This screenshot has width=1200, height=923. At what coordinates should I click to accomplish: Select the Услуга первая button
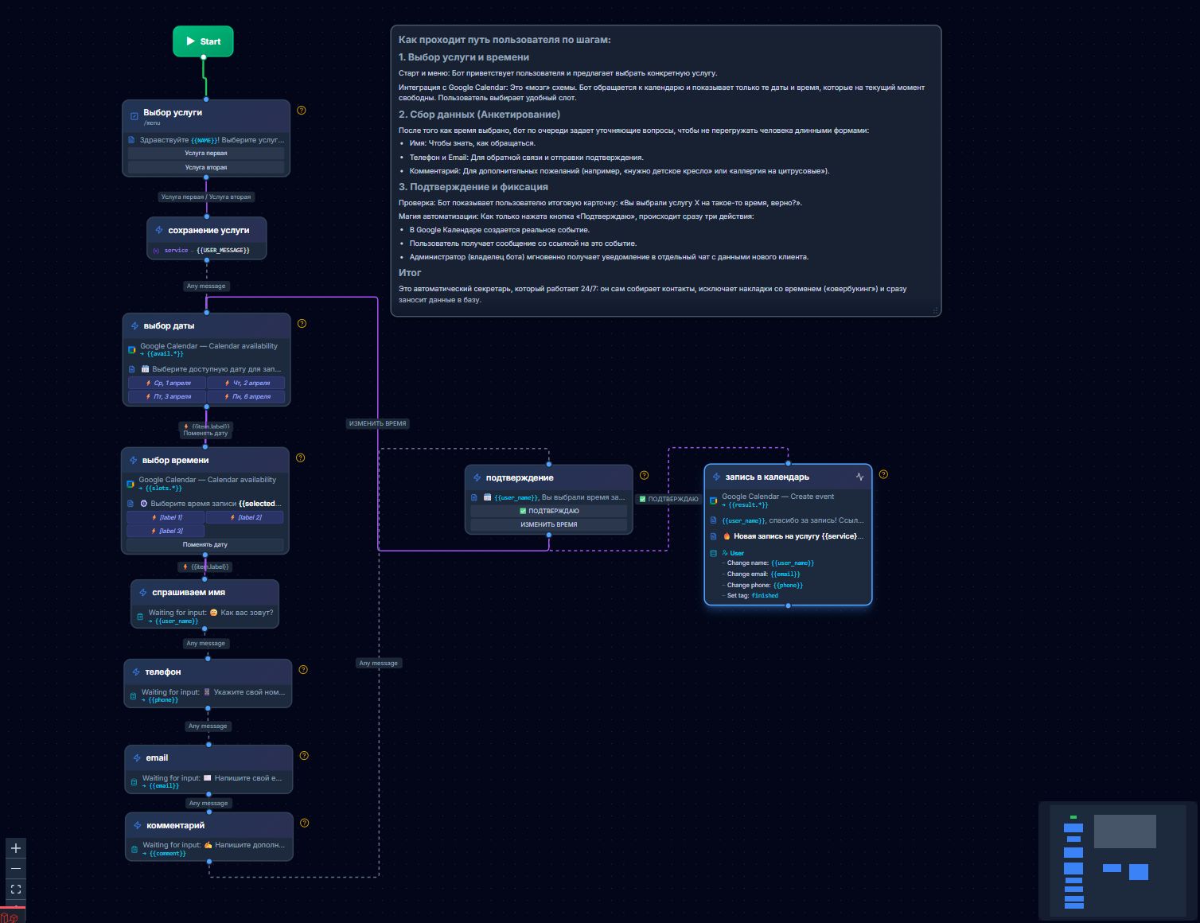(x=206, y=154)
